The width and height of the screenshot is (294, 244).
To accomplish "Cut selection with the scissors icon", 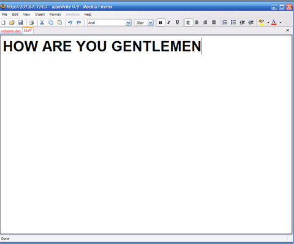I will tap(42, 23).
